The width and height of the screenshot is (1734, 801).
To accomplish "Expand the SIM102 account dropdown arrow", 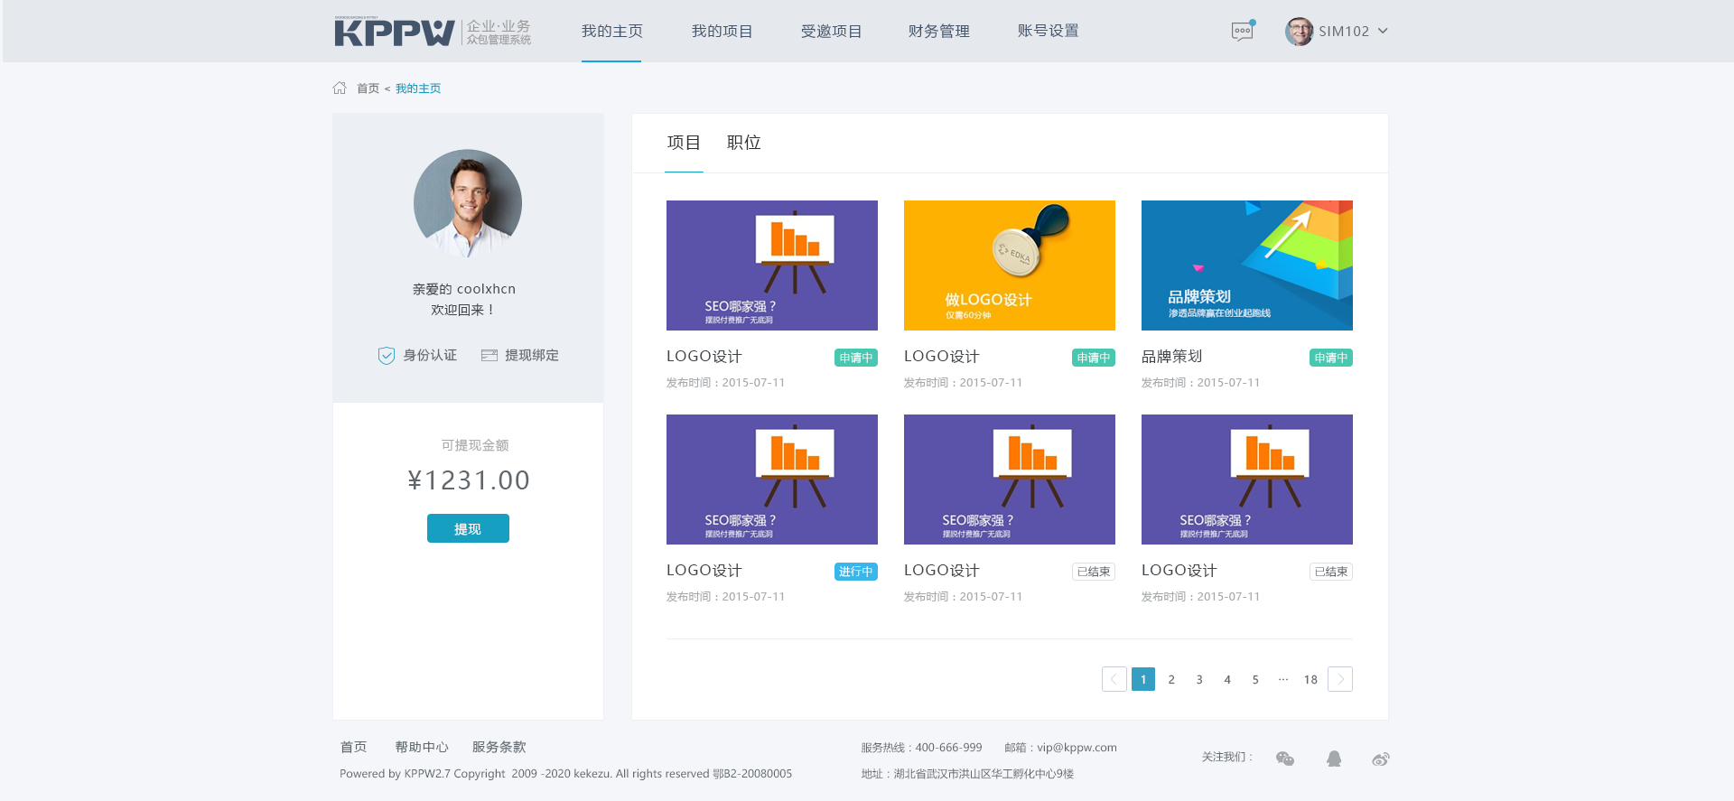I will click(1383, 31).
